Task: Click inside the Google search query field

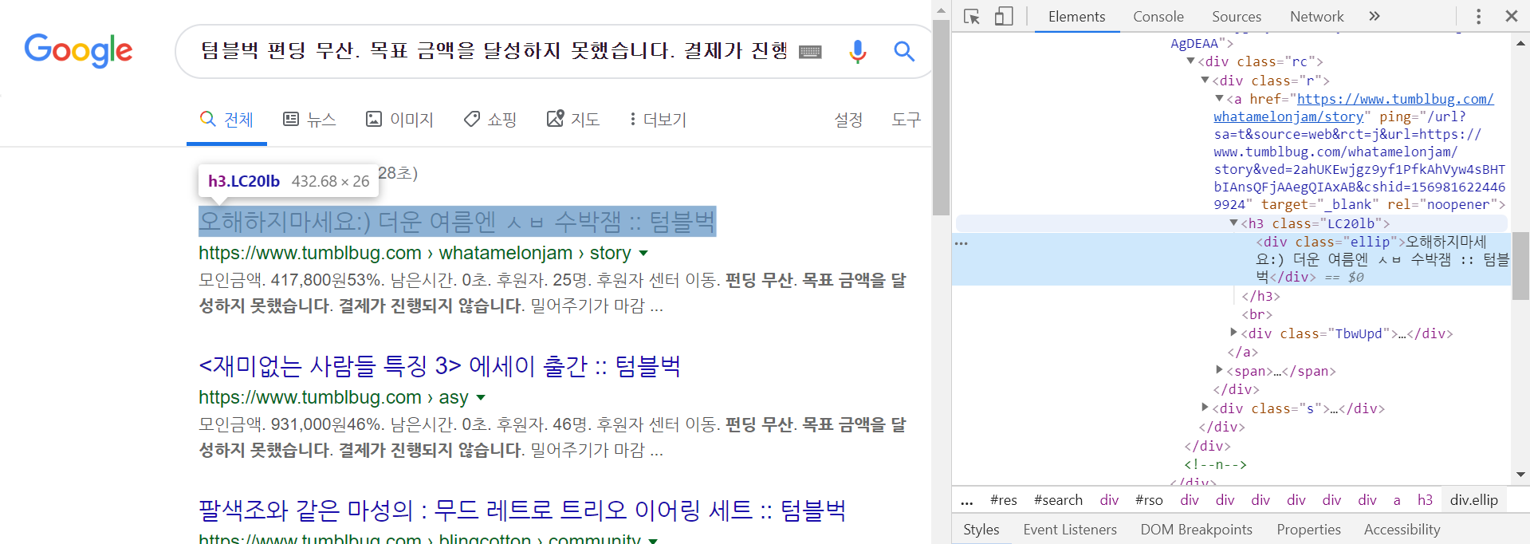Action: pos(494,51)
